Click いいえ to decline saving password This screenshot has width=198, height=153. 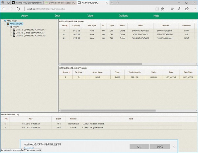[x=160, y=146]
